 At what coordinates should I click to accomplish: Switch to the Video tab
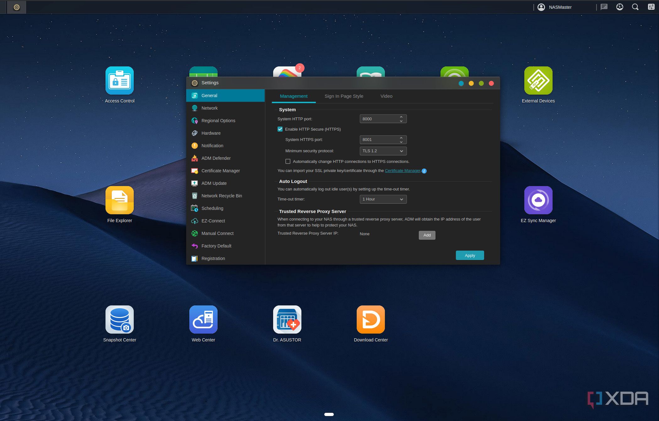386,96
